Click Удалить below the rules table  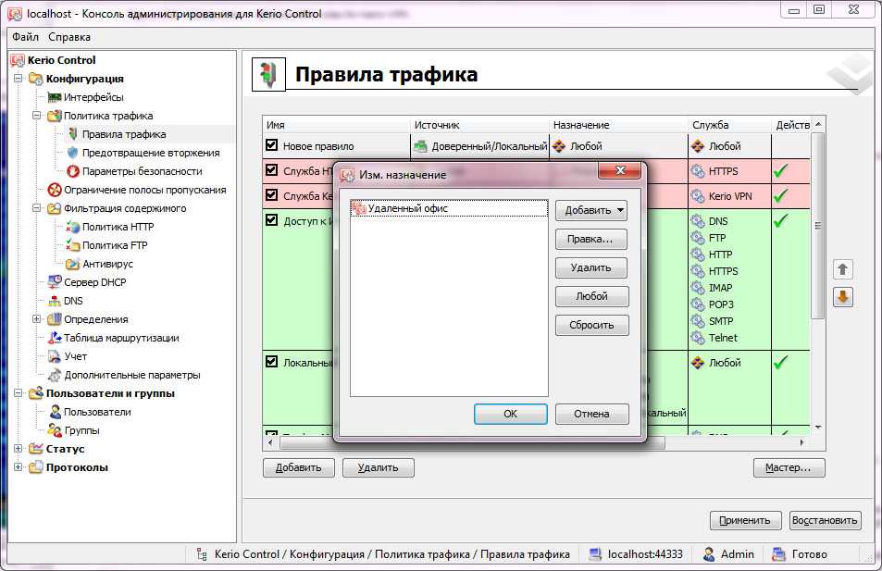(x=378, y=468)
